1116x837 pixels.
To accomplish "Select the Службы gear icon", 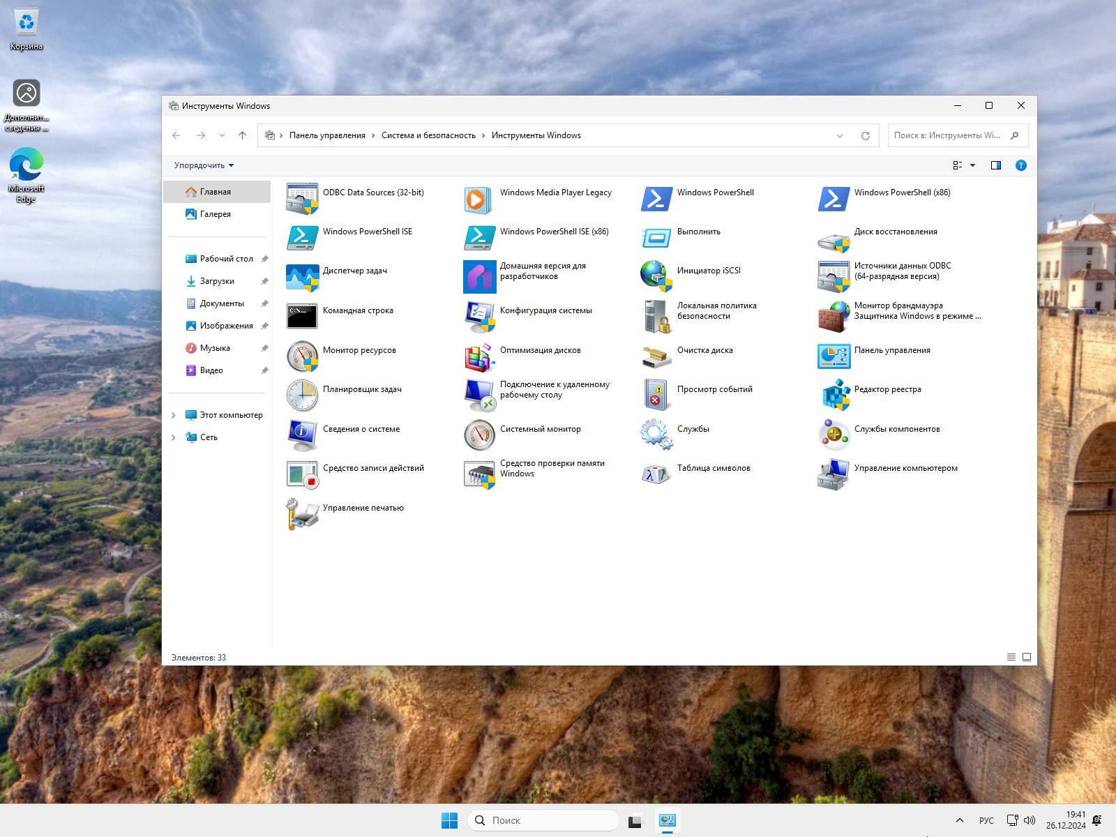I will coord(656,435).
